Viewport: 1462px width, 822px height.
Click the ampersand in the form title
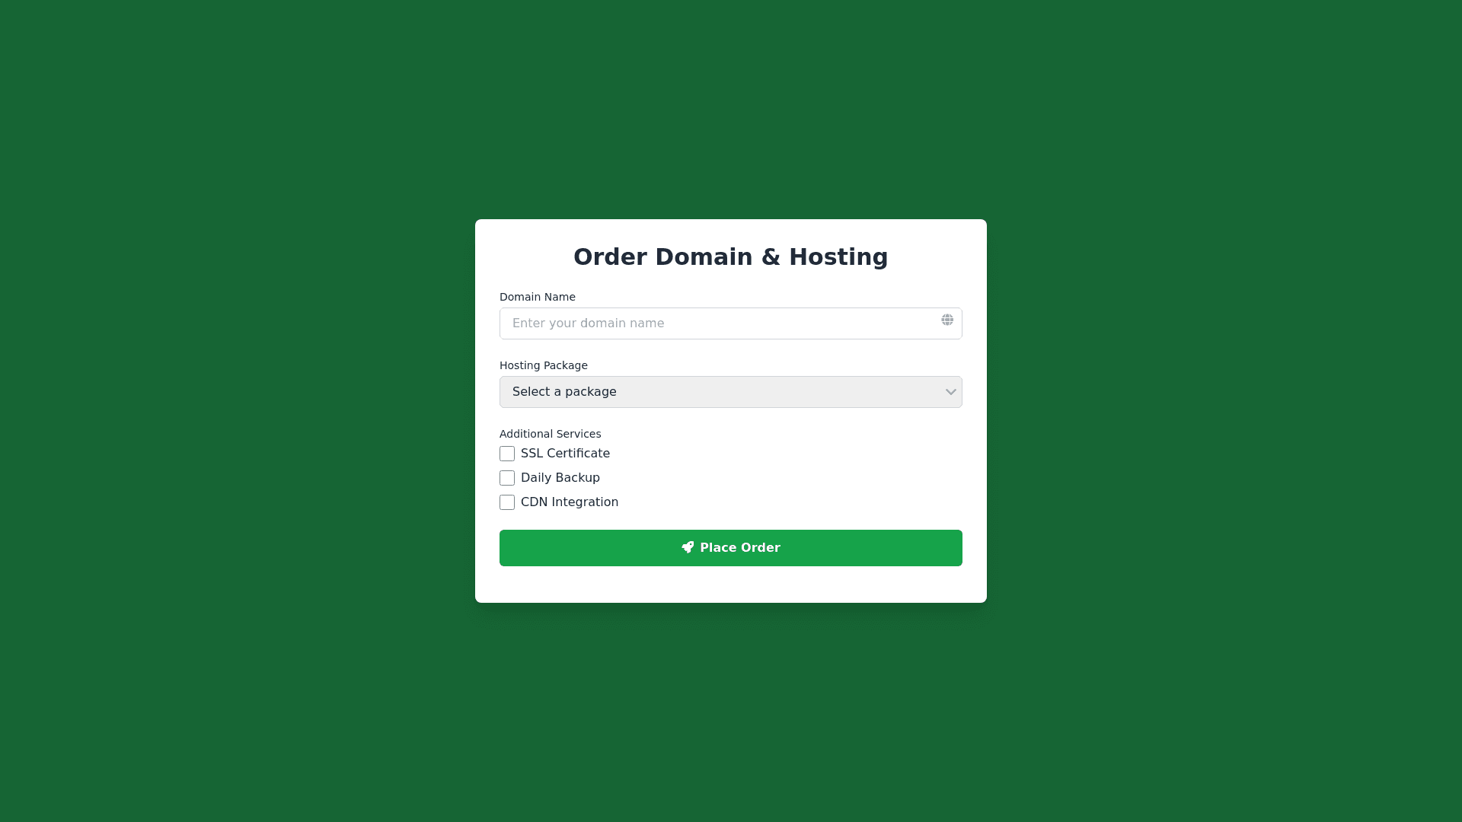pos(771,256)
